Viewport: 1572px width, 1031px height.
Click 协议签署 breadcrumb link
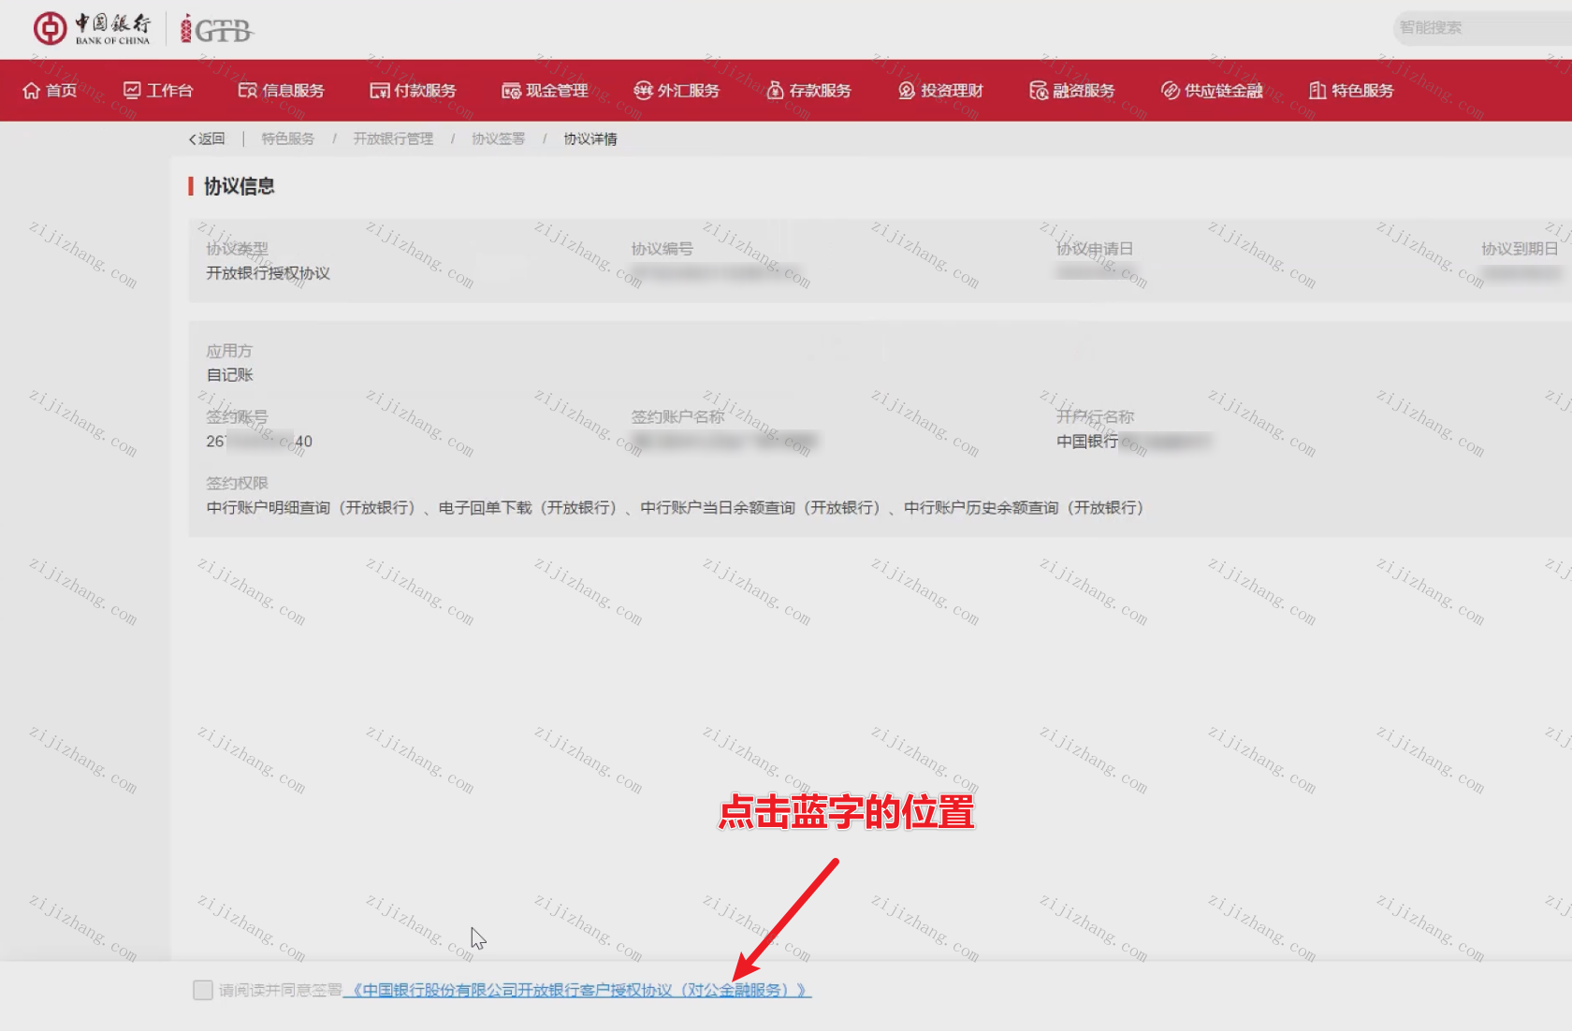498,139
